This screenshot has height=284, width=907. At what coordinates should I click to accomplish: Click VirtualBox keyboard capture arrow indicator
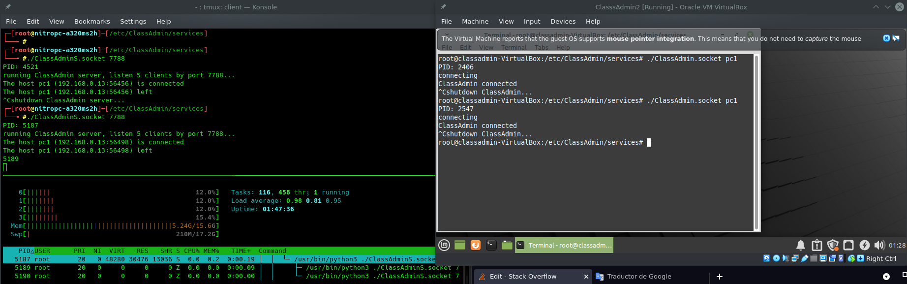click(x=860, y=258)
